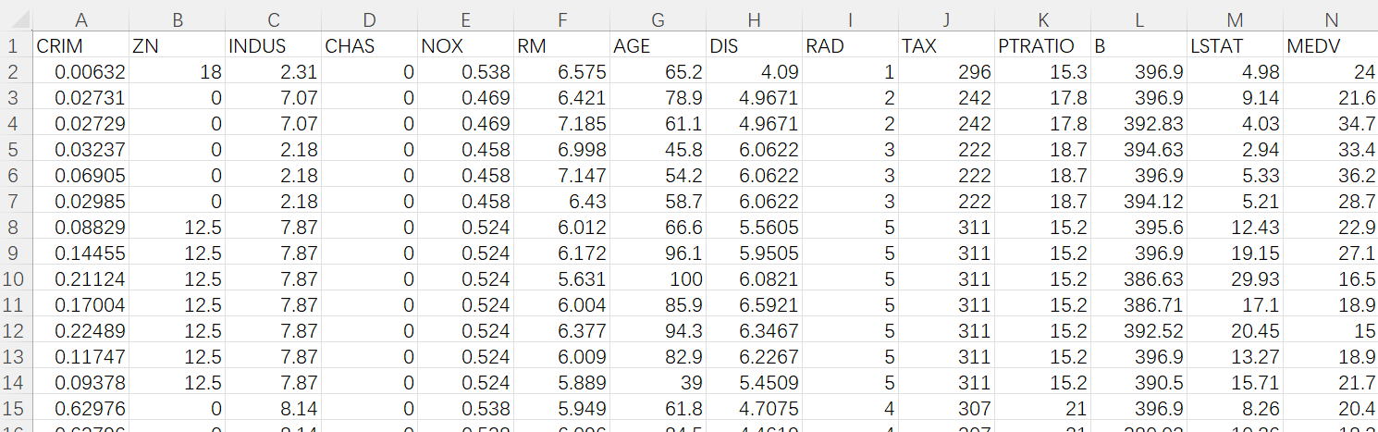This screenshot has height=432, width=1378.
Task: Select column K header
Action: click(1042, 19)
